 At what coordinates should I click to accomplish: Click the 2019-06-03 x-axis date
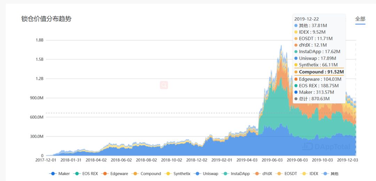click(x=272, y=160)
